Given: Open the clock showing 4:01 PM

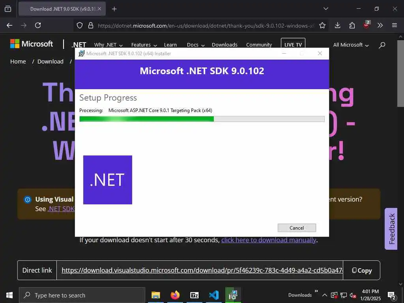Looking at the screenshot, I should tap(370, 295).
